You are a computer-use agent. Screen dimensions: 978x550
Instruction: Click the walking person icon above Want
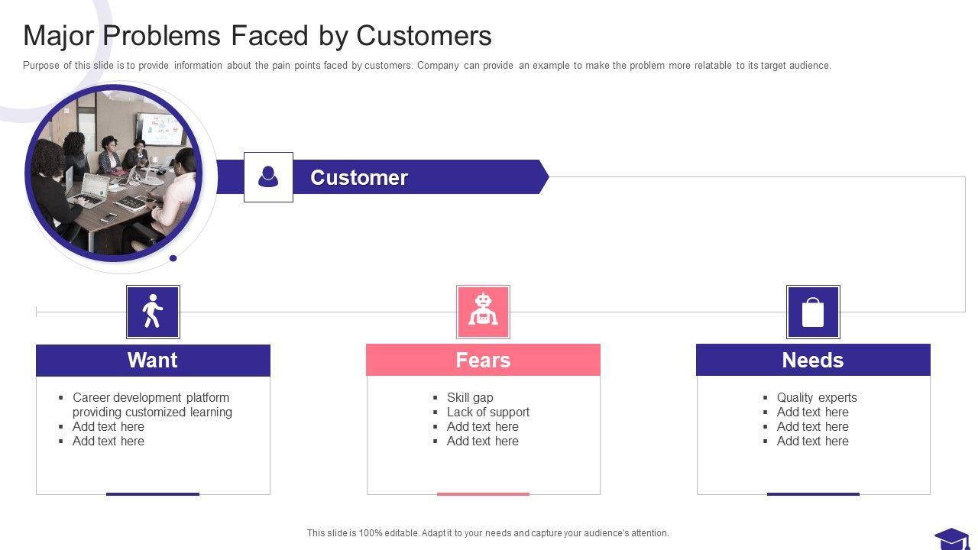tap(153, 312)
